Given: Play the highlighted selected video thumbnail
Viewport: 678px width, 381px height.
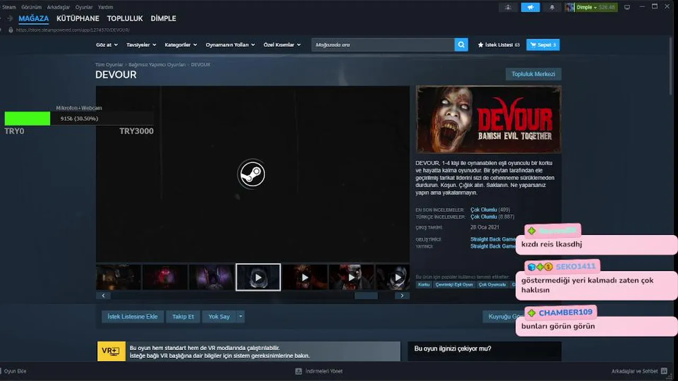Looking at the screenshot, I should point(258,277).
